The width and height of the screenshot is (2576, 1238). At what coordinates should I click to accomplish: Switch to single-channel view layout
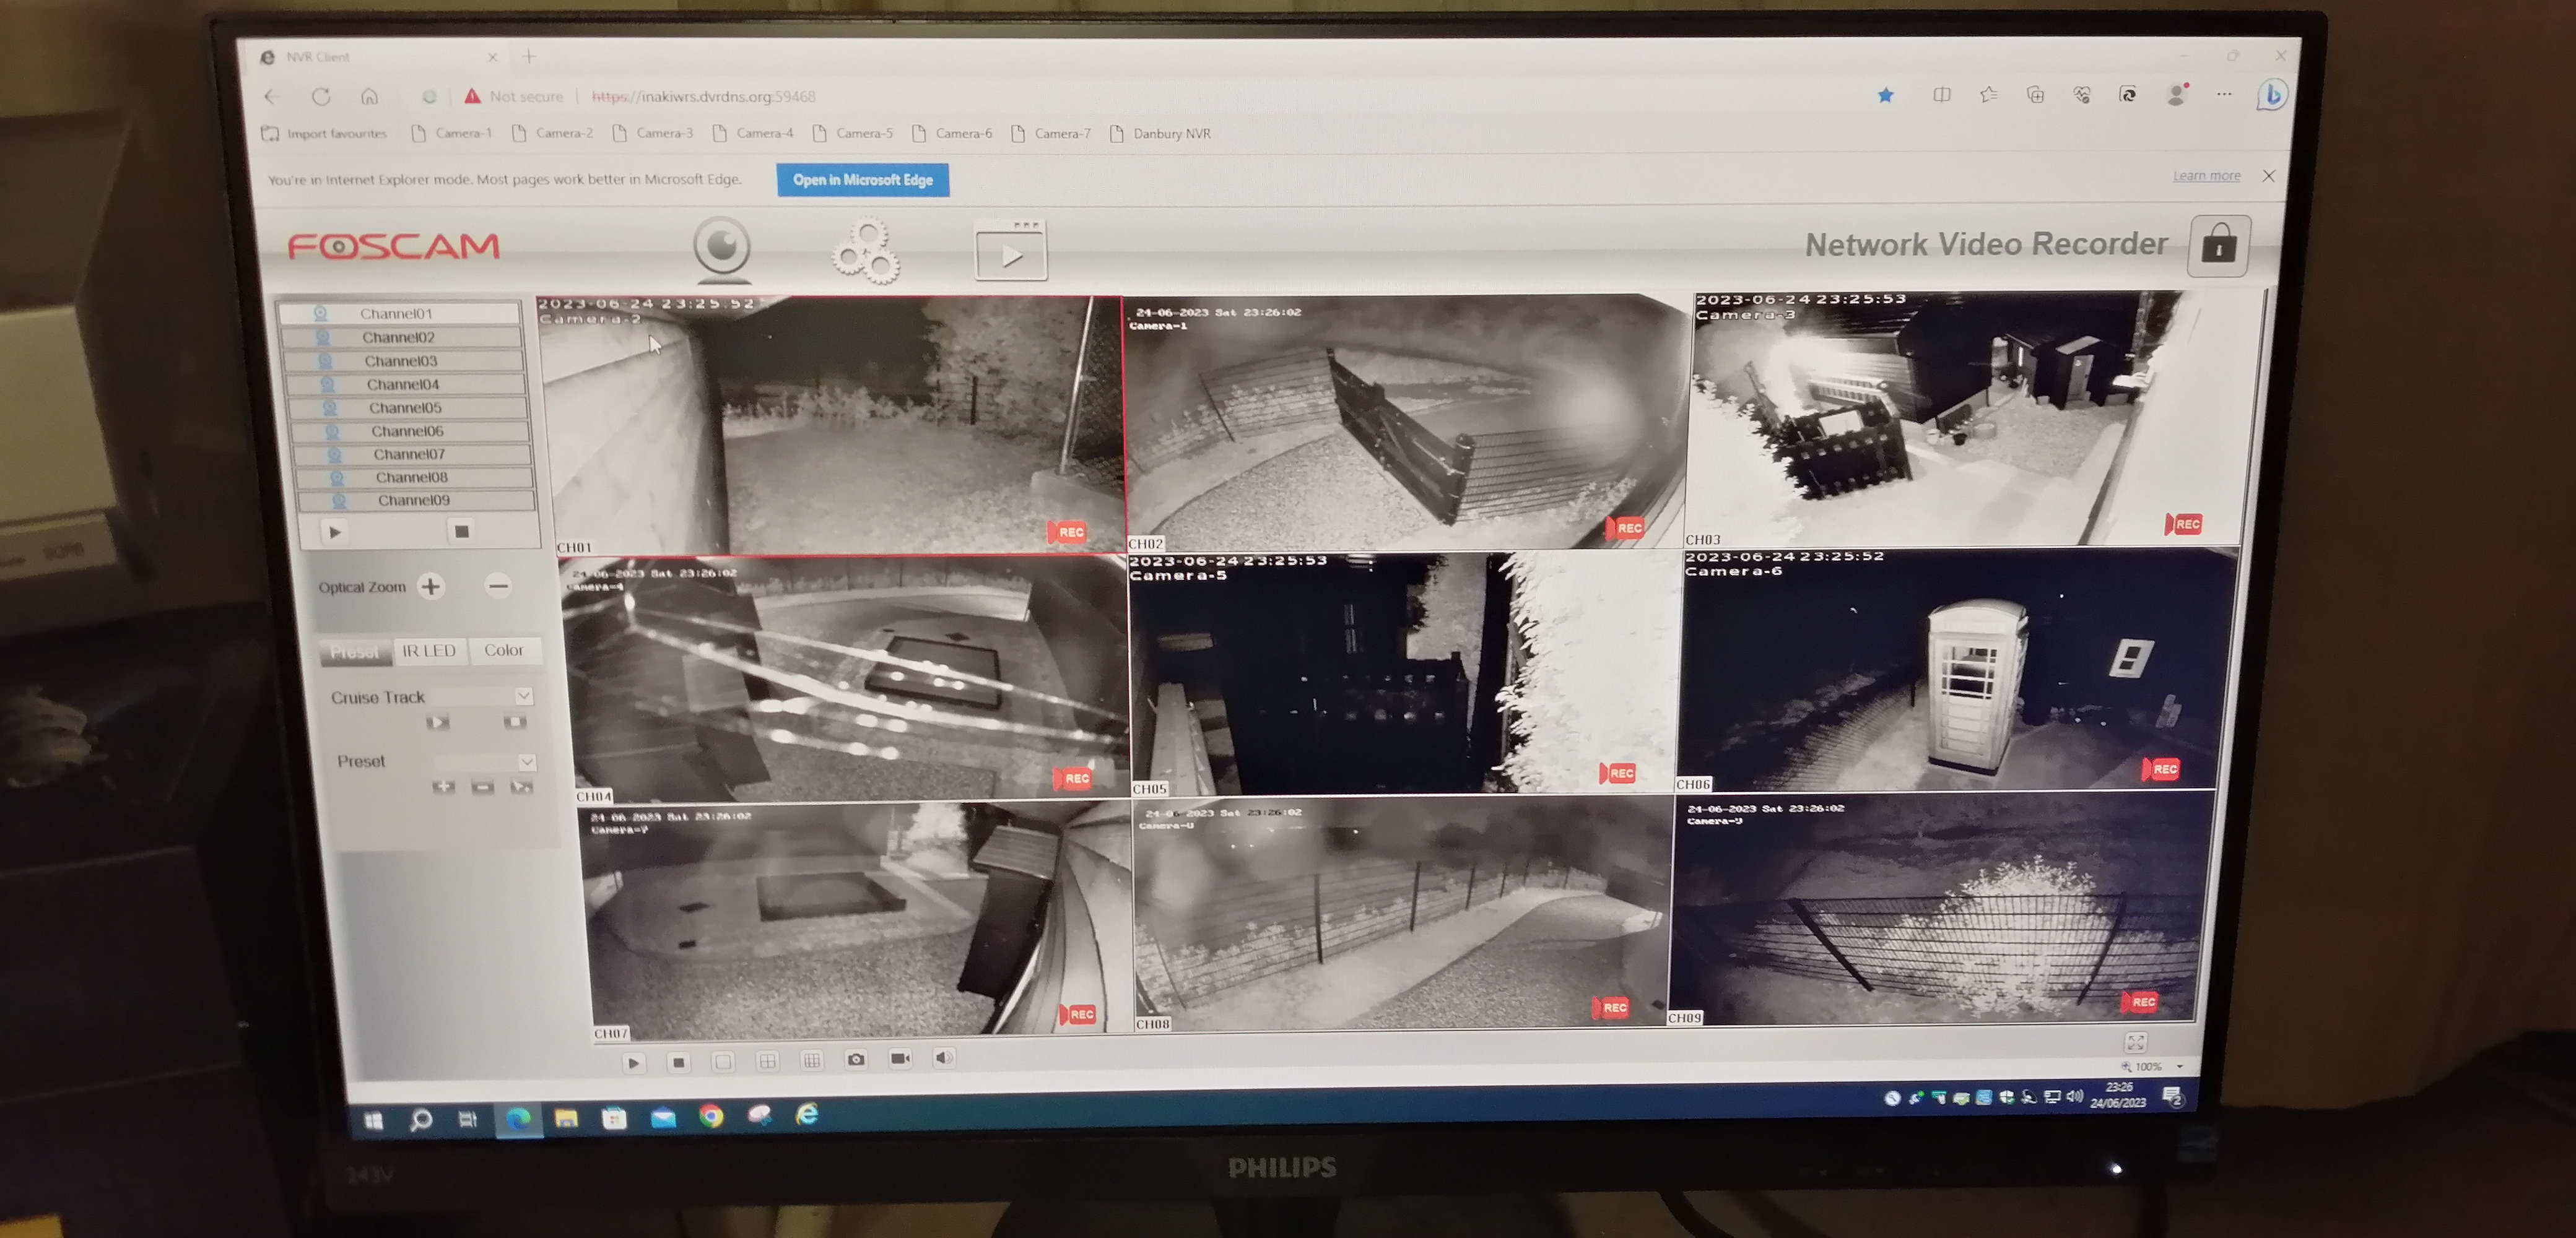point(723,1062)
